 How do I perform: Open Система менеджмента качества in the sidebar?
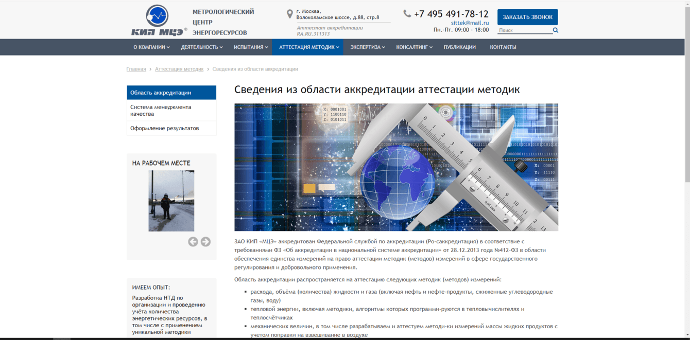(x=161, y=110)
